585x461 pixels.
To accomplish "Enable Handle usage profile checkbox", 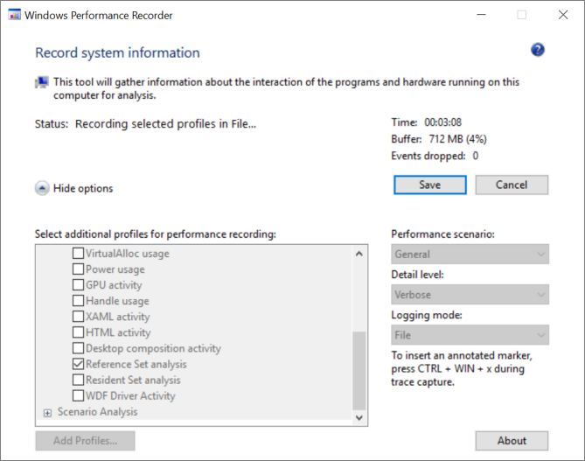I will [x=78, y=301].
